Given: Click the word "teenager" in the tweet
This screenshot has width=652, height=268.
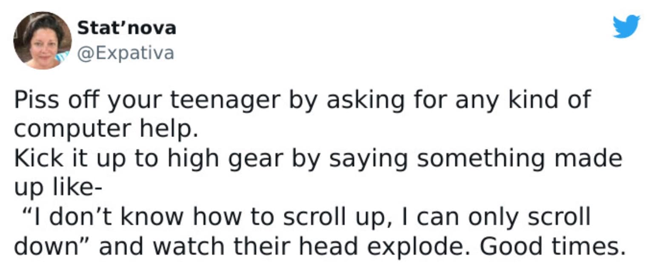Looking at the screenshot, I should tap(226, 100).
